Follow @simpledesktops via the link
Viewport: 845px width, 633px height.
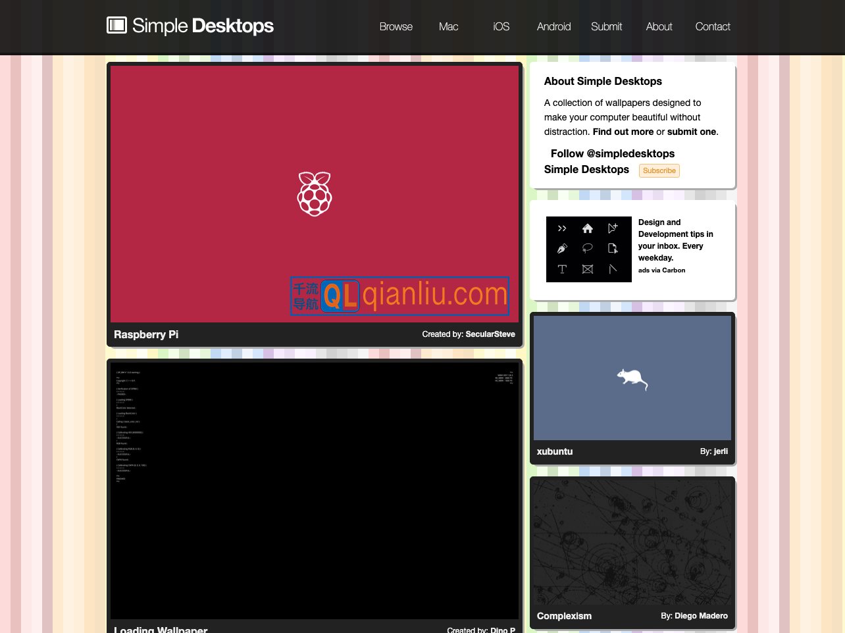[613, 153]
